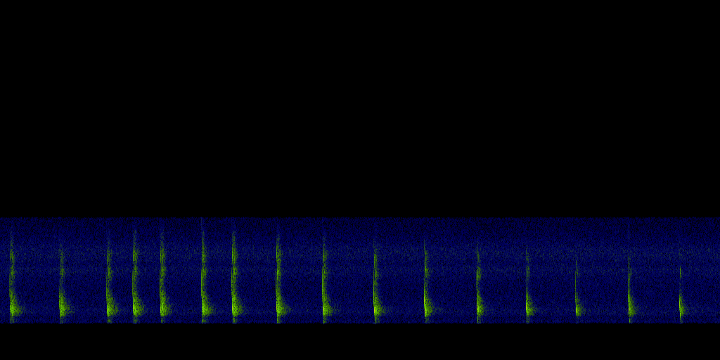Screen dimensions: 720x360
Task: Click the eleventh pulse from the left
Action: (427, 306)
